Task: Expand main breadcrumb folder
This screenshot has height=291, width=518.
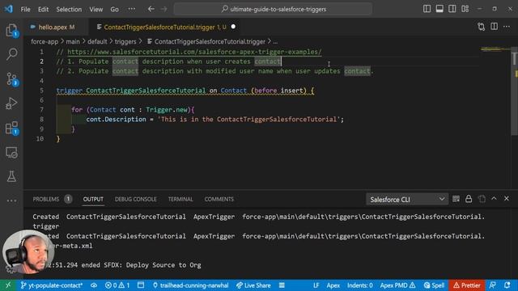Action: [x=73, y=41]
